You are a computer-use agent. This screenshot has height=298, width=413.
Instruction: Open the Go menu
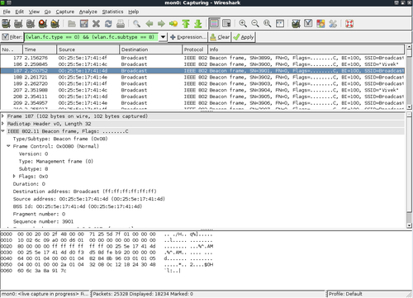pos(48,12)
